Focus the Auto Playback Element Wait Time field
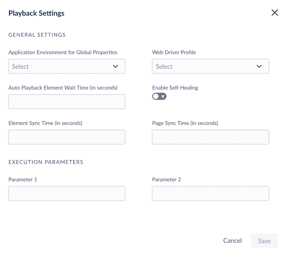Viewport: 287px width, 255px height. coord(67,102)
